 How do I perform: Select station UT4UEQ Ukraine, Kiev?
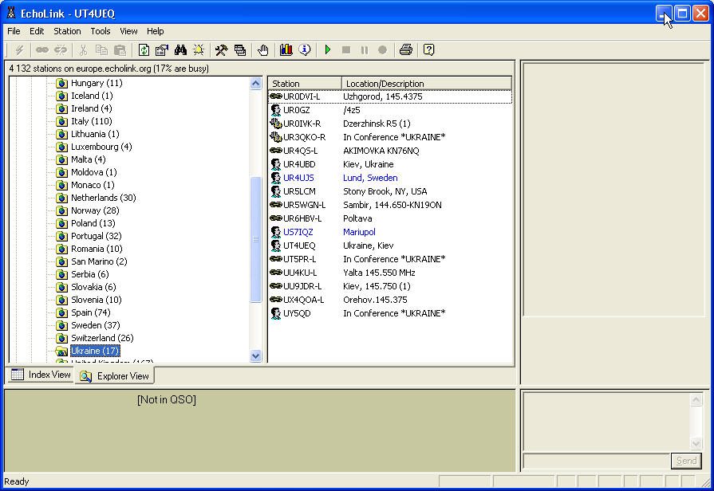(x=390, y=245)
